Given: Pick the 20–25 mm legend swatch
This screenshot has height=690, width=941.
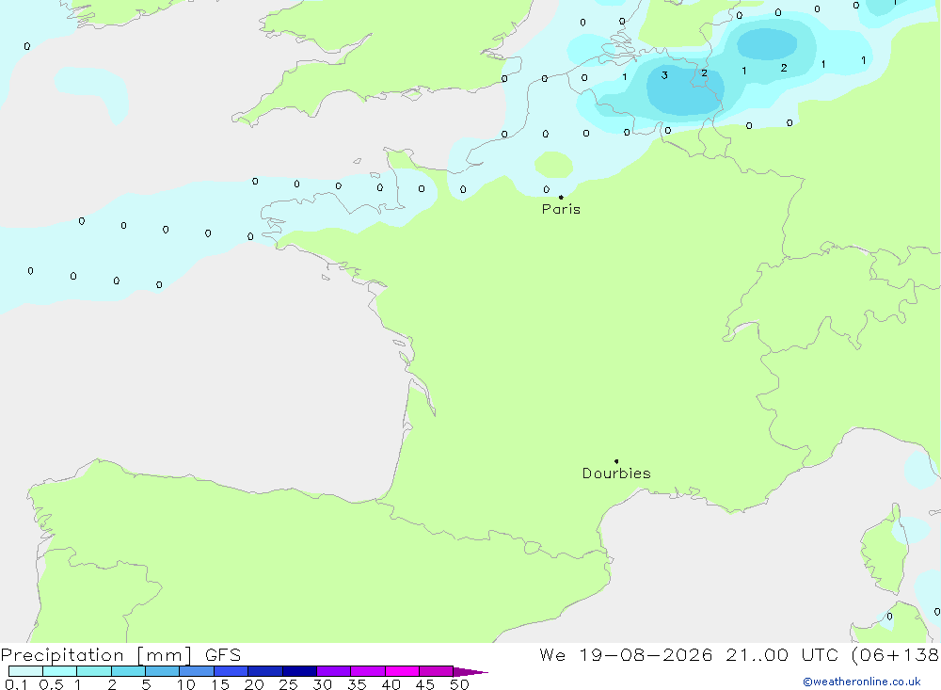Looking at the screenshot, I should click(x=265, y=671).
